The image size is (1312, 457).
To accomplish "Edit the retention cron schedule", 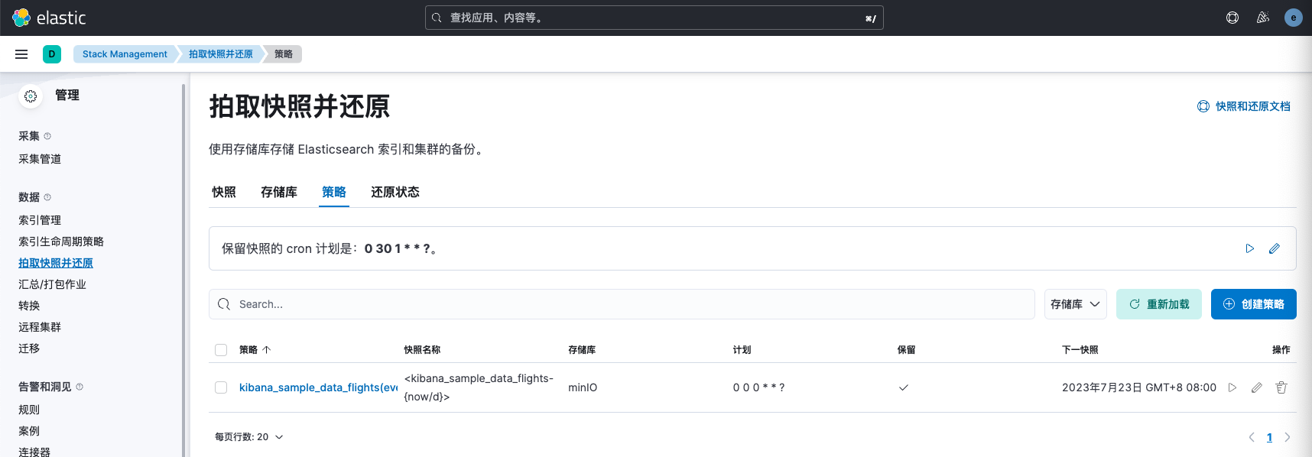I will [1274, 248].
